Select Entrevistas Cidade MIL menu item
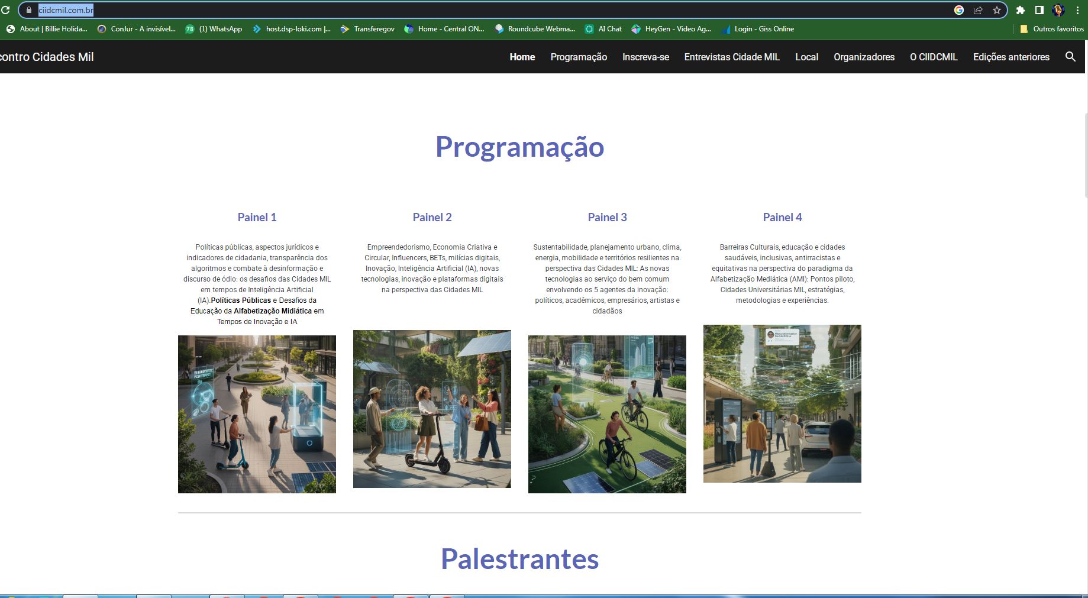This screenshot has width=1088, height=598. click(x=732, y=57)
